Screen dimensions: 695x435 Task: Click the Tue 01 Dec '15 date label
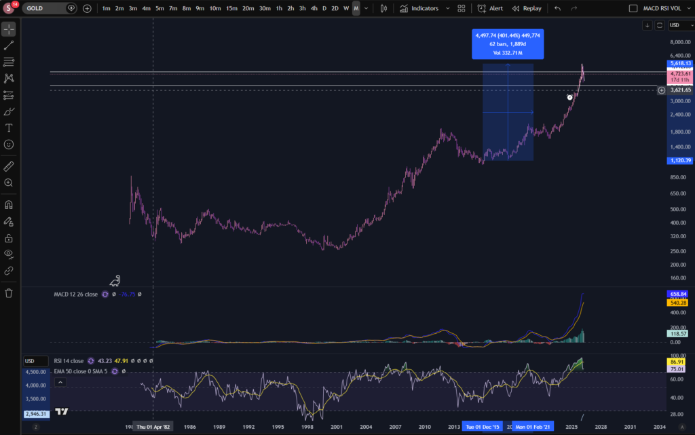point(483,427)
